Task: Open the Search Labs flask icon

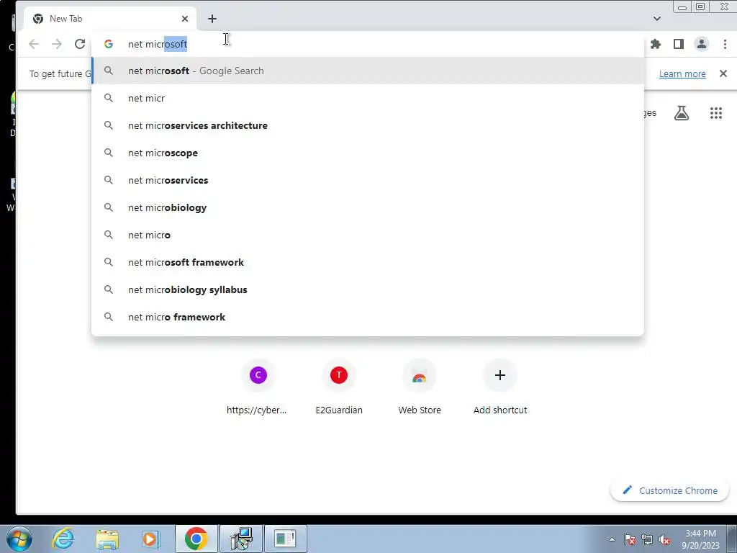Action: tap(682, 113)
